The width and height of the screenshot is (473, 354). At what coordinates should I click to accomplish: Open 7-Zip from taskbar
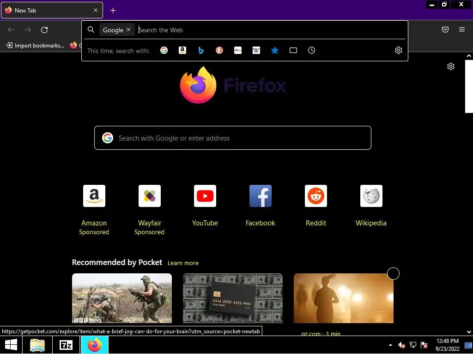tap(66, 345)
